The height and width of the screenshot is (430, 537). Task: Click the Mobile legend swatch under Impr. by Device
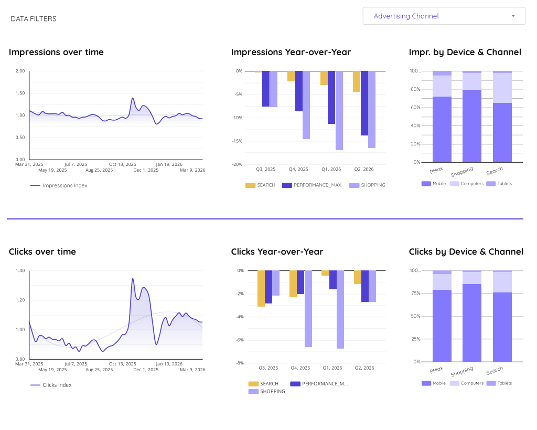[426, 184]
